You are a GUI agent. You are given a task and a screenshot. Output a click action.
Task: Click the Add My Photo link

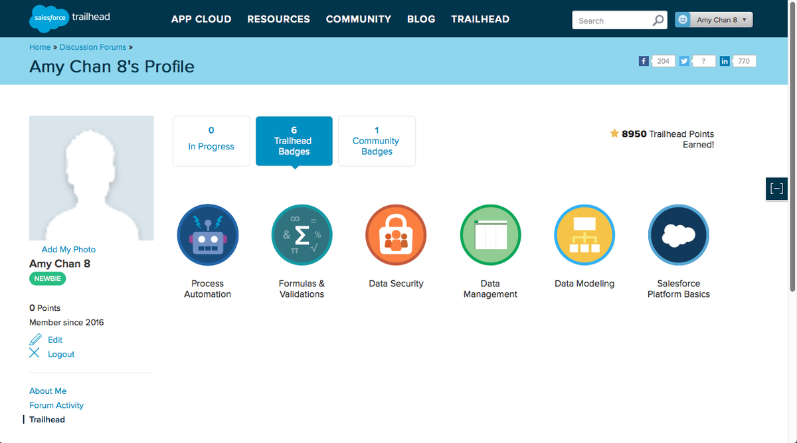68,249
